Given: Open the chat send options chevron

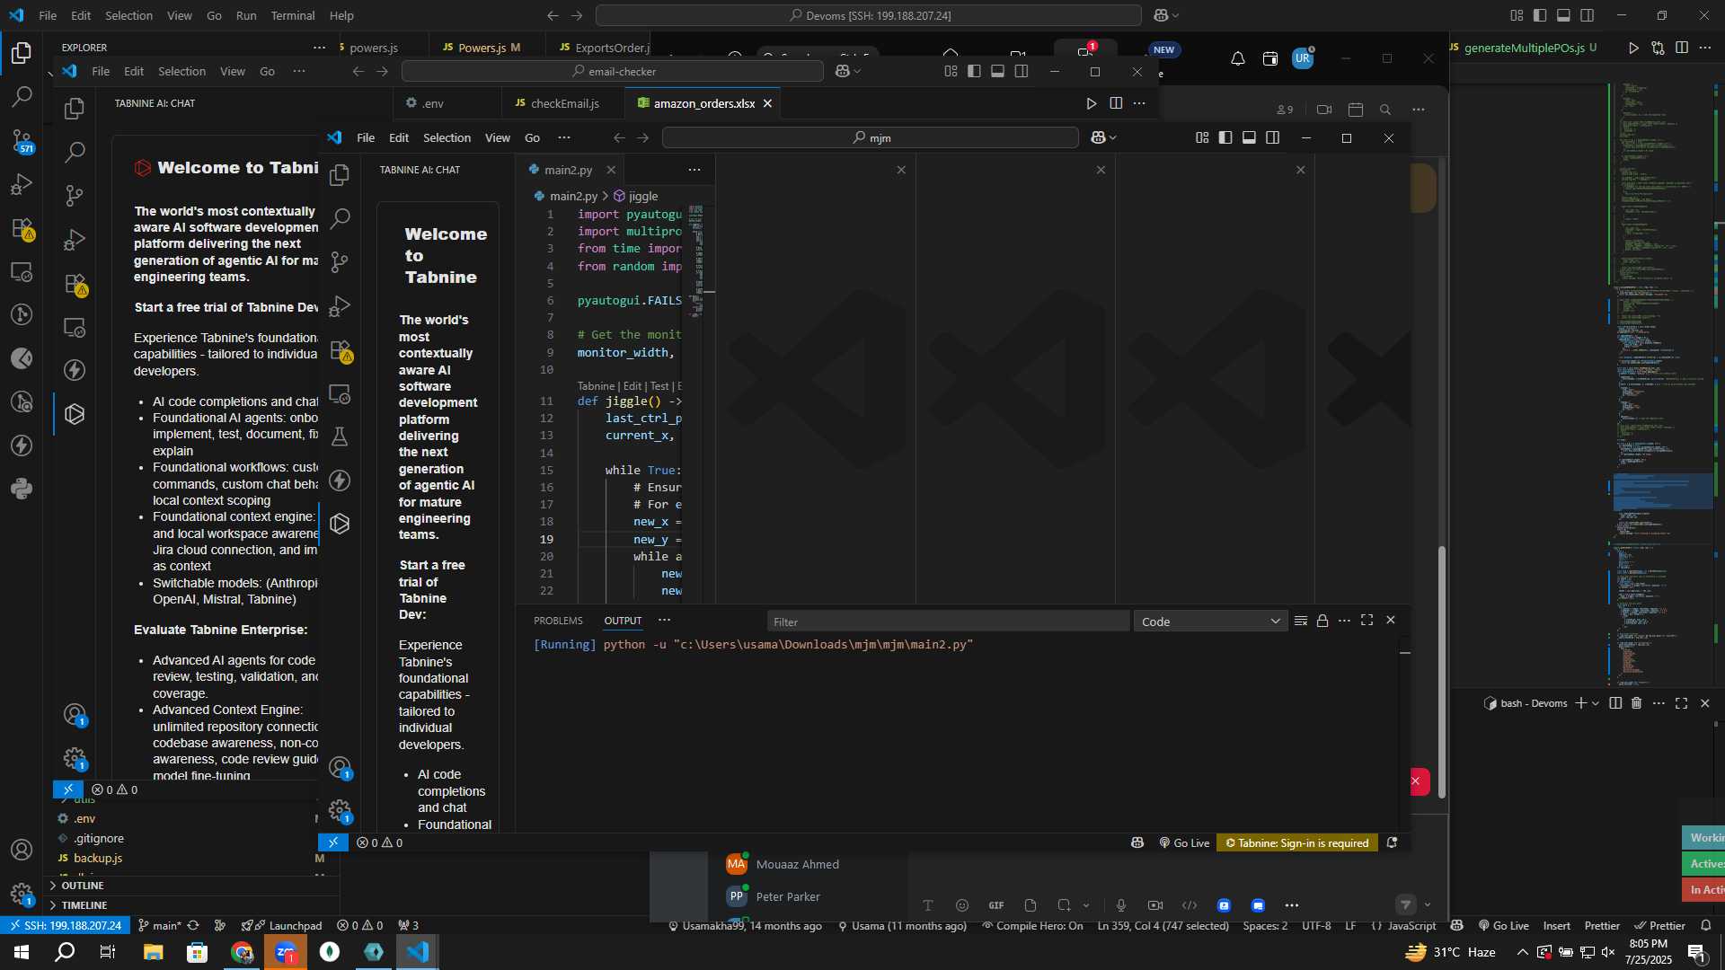Looking at the screenshot, I should click(x=1428, y=905).
